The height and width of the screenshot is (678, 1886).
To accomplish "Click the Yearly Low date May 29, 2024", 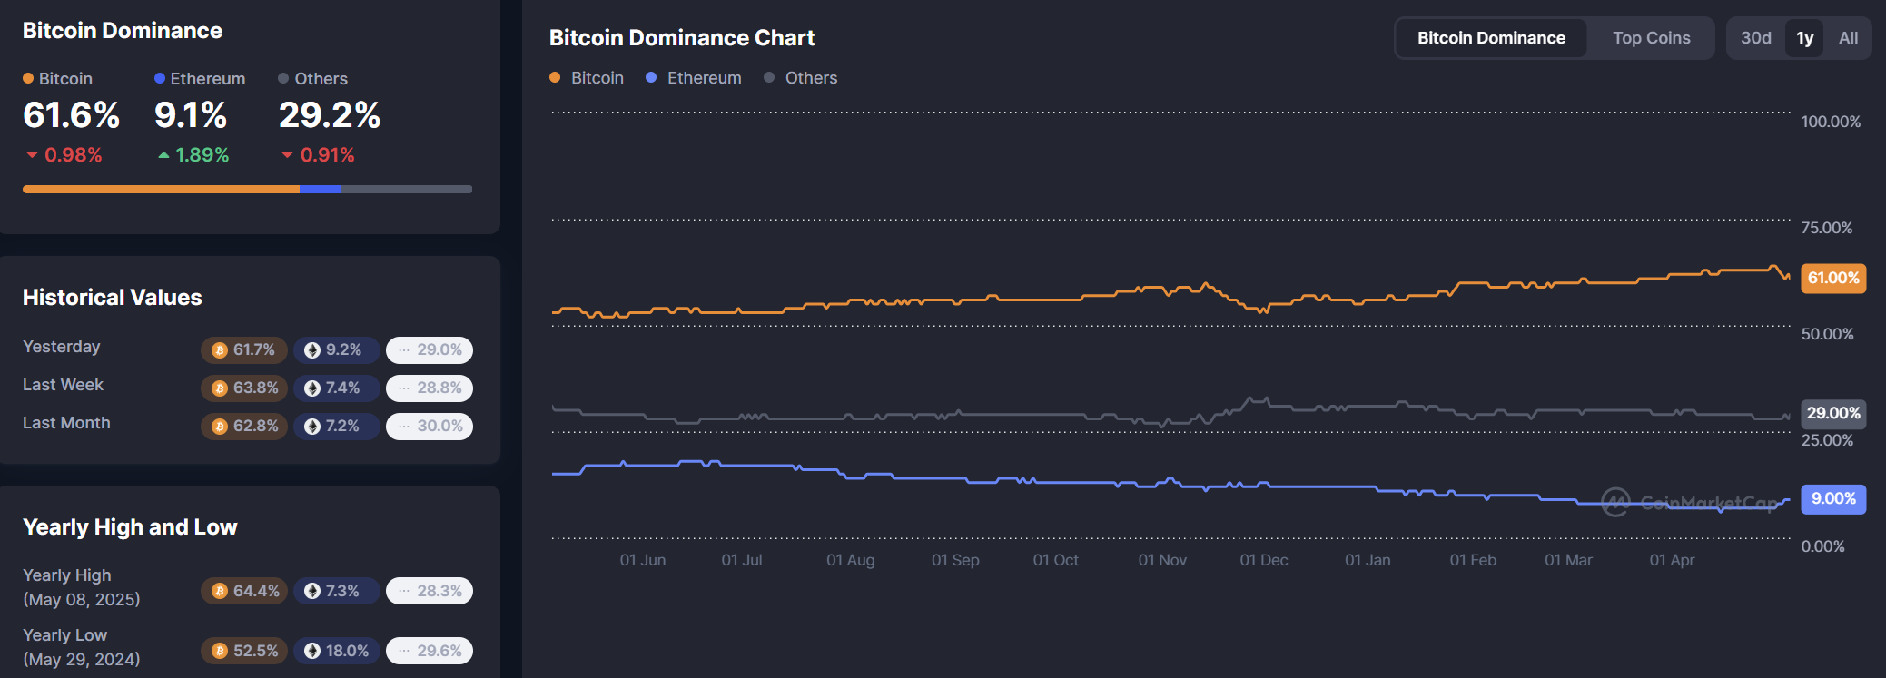I will tap(82, 660).
